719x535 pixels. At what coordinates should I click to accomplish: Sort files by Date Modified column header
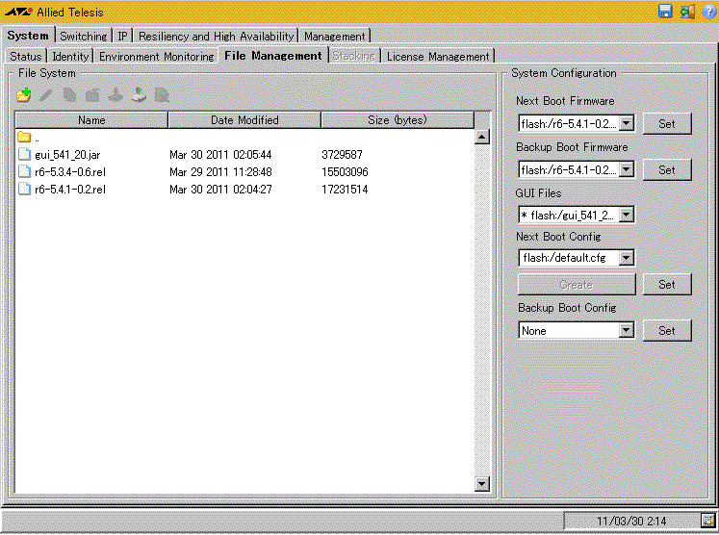244,120
